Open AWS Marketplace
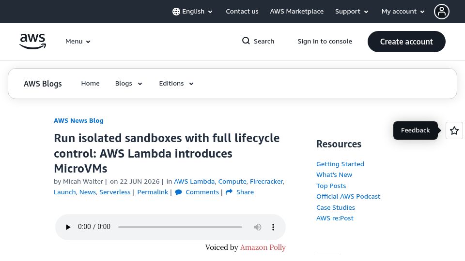 click(x=296, y=12)
